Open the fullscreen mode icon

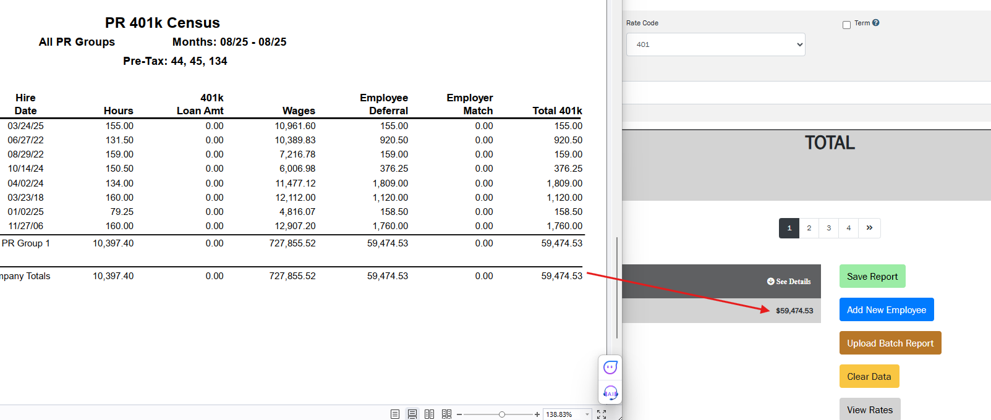pyautogui.click(x=602, y=414)
